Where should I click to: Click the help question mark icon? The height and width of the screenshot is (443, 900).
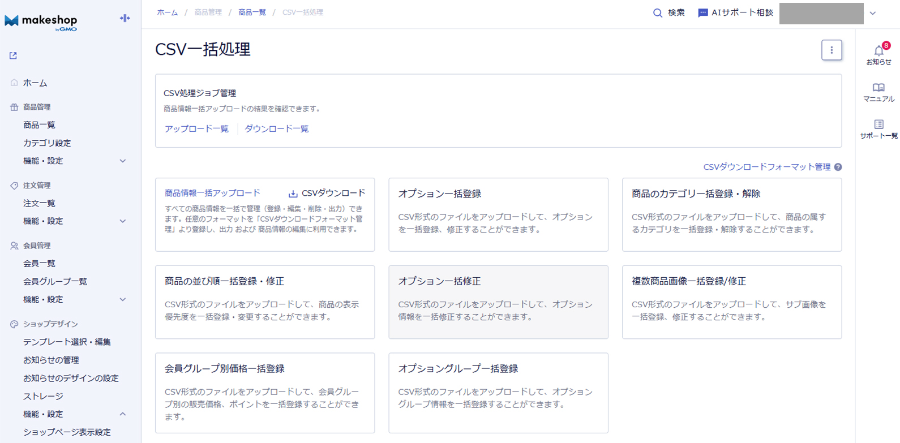coord(838,167)
